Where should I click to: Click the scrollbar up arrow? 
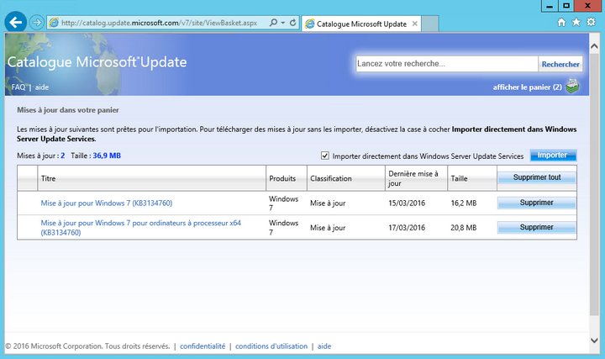point(594,46)
